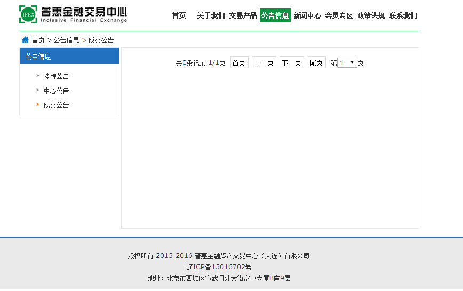The image size is (463, 291).
Task: Click the blue home icon in breadcrumb
Action: 25,40
